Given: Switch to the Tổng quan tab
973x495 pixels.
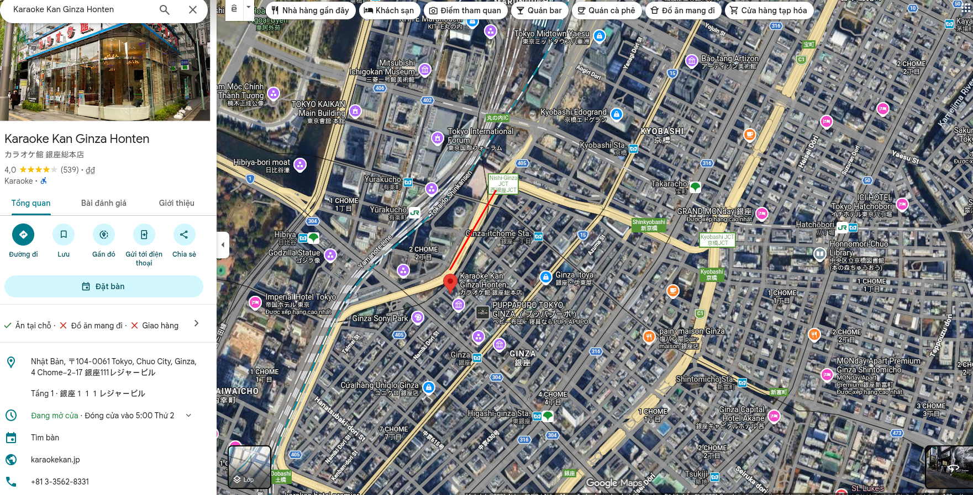Looking at the screenshot, I should pyautogui.click(x=31, y=203).
